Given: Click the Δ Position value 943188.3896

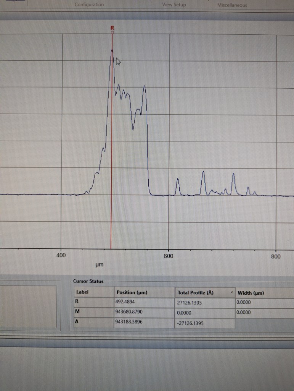Looking at the screenshot, I should 144,322.
